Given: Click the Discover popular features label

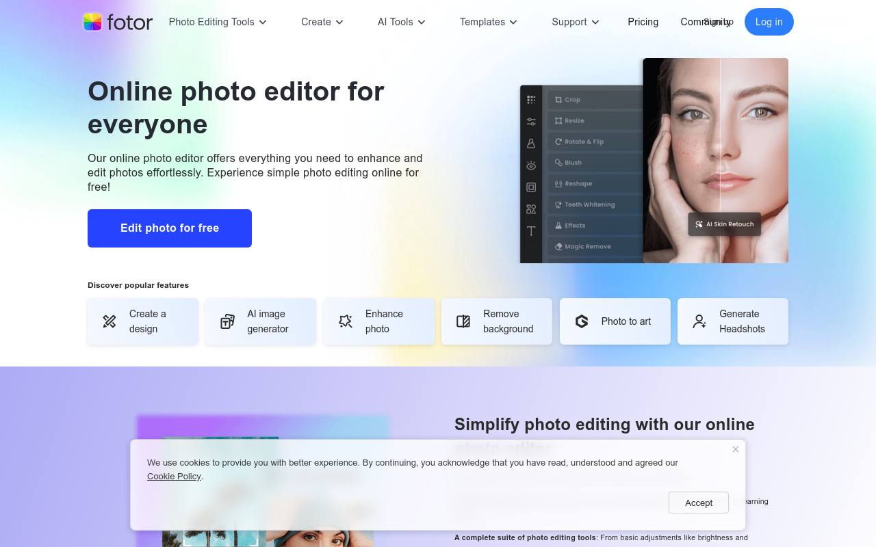Looking at the screenshot, I should [x=138, y=285].
